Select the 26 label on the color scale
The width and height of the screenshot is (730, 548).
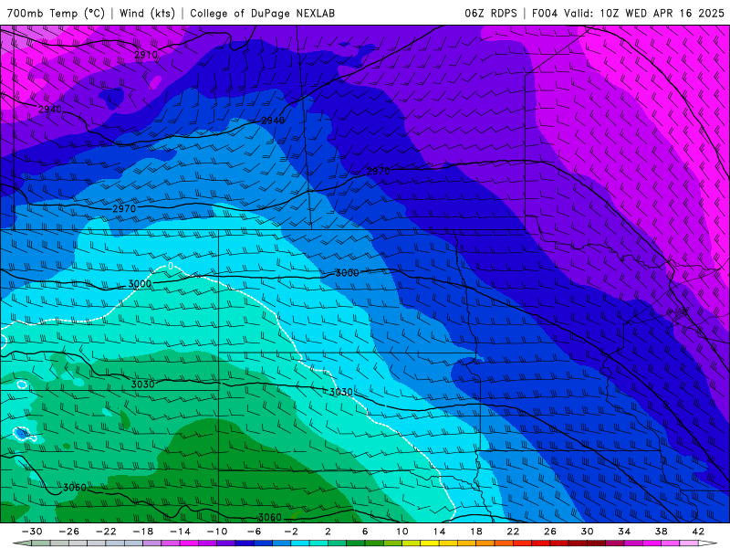click(x=550, y=532)
